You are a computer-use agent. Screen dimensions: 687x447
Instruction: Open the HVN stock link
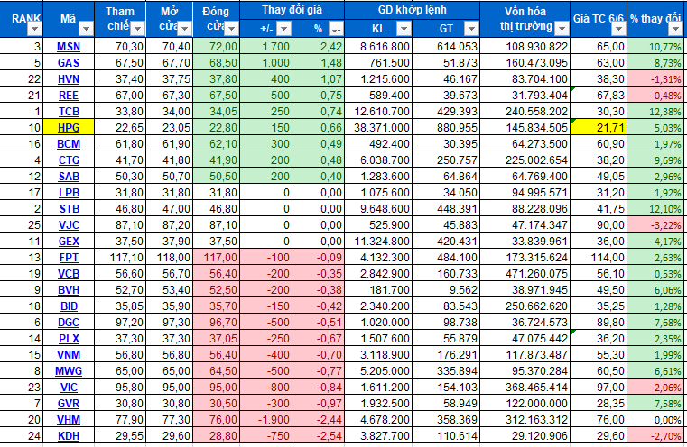[69, 79]
